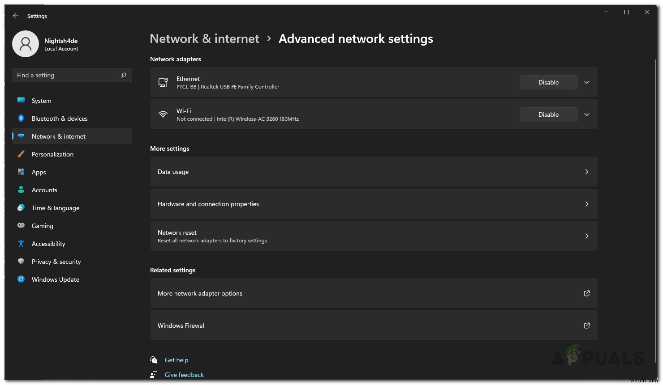Expand the Ethernet adapter details chevron
Screen dimensions: 663x385
(586, 82)
